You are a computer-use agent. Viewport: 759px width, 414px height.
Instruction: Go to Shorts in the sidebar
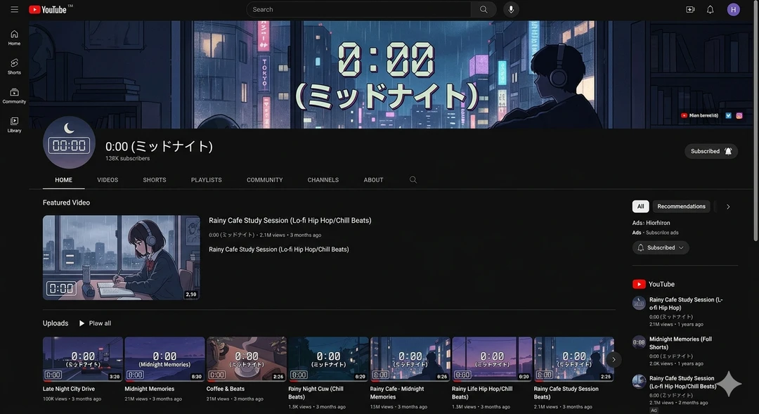pyautogui.click(x=14, y=66)
